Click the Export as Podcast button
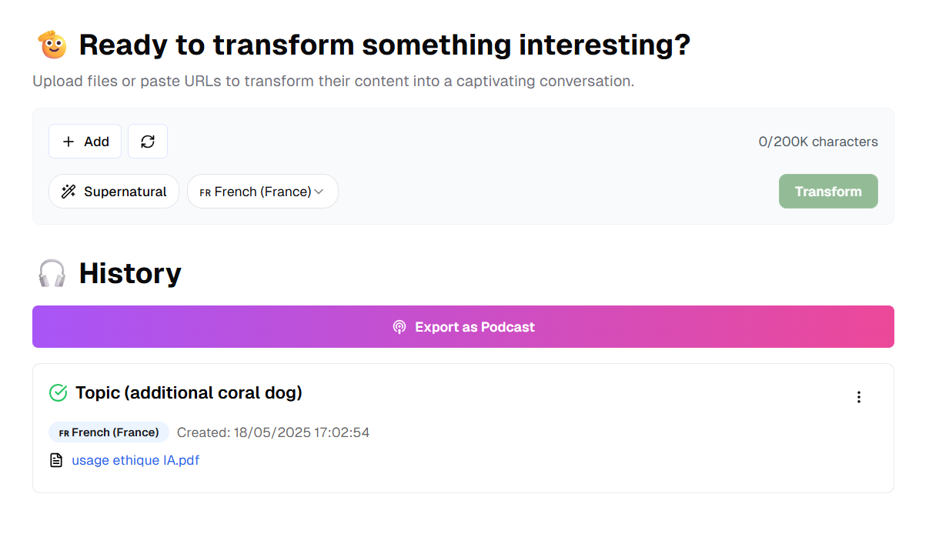939x534 pixels. pyautogui.click(x=463, y=327)
